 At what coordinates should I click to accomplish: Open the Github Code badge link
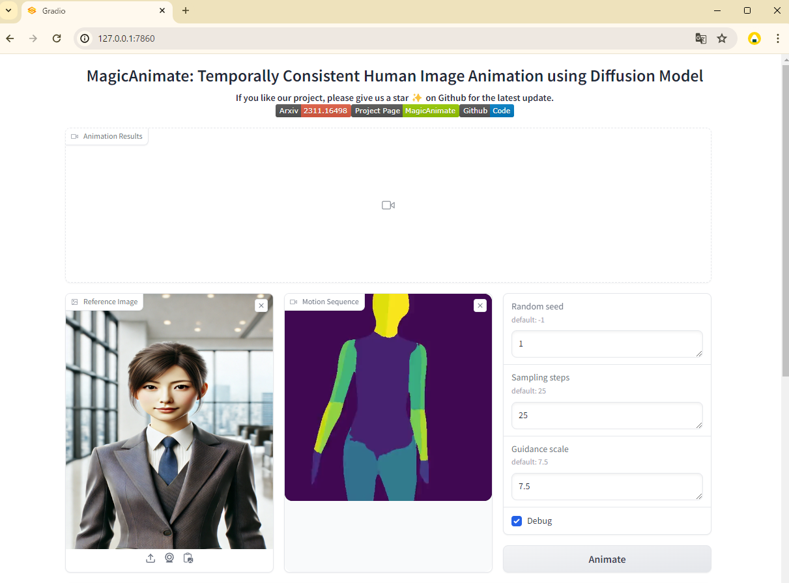pos(487,111)
